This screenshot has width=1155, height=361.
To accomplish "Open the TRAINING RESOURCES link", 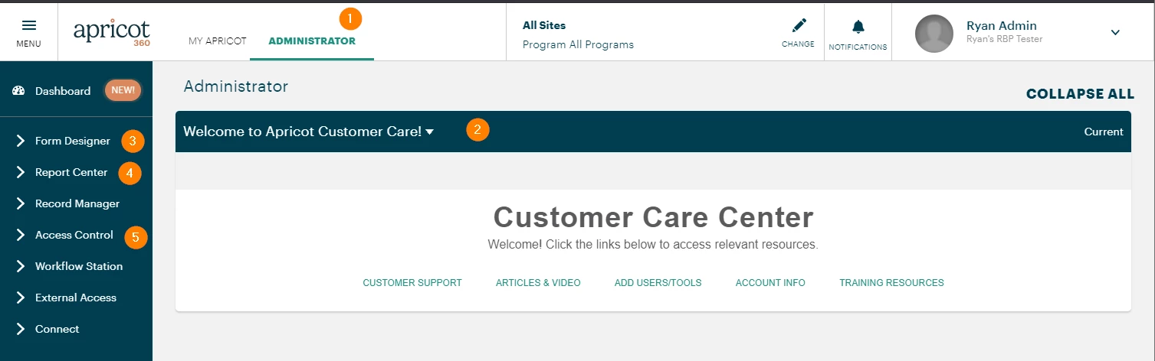I will coord(891,283).
